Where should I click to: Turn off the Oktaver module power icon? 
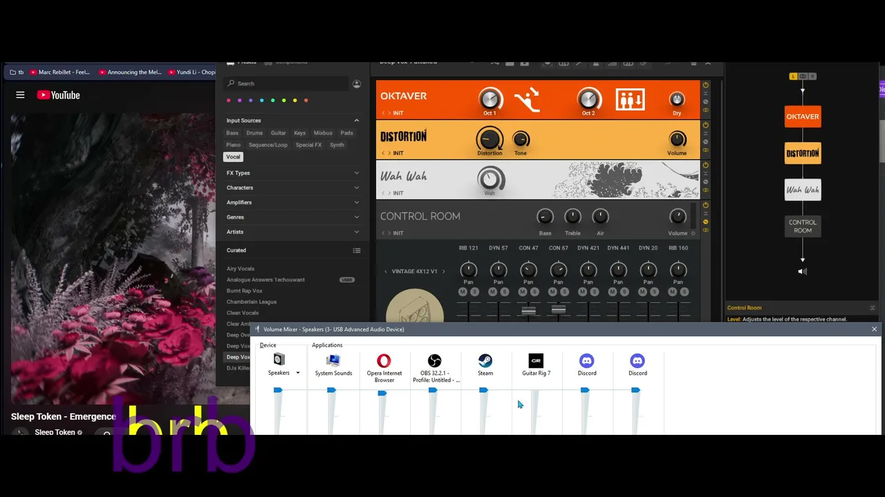(706, 85)
